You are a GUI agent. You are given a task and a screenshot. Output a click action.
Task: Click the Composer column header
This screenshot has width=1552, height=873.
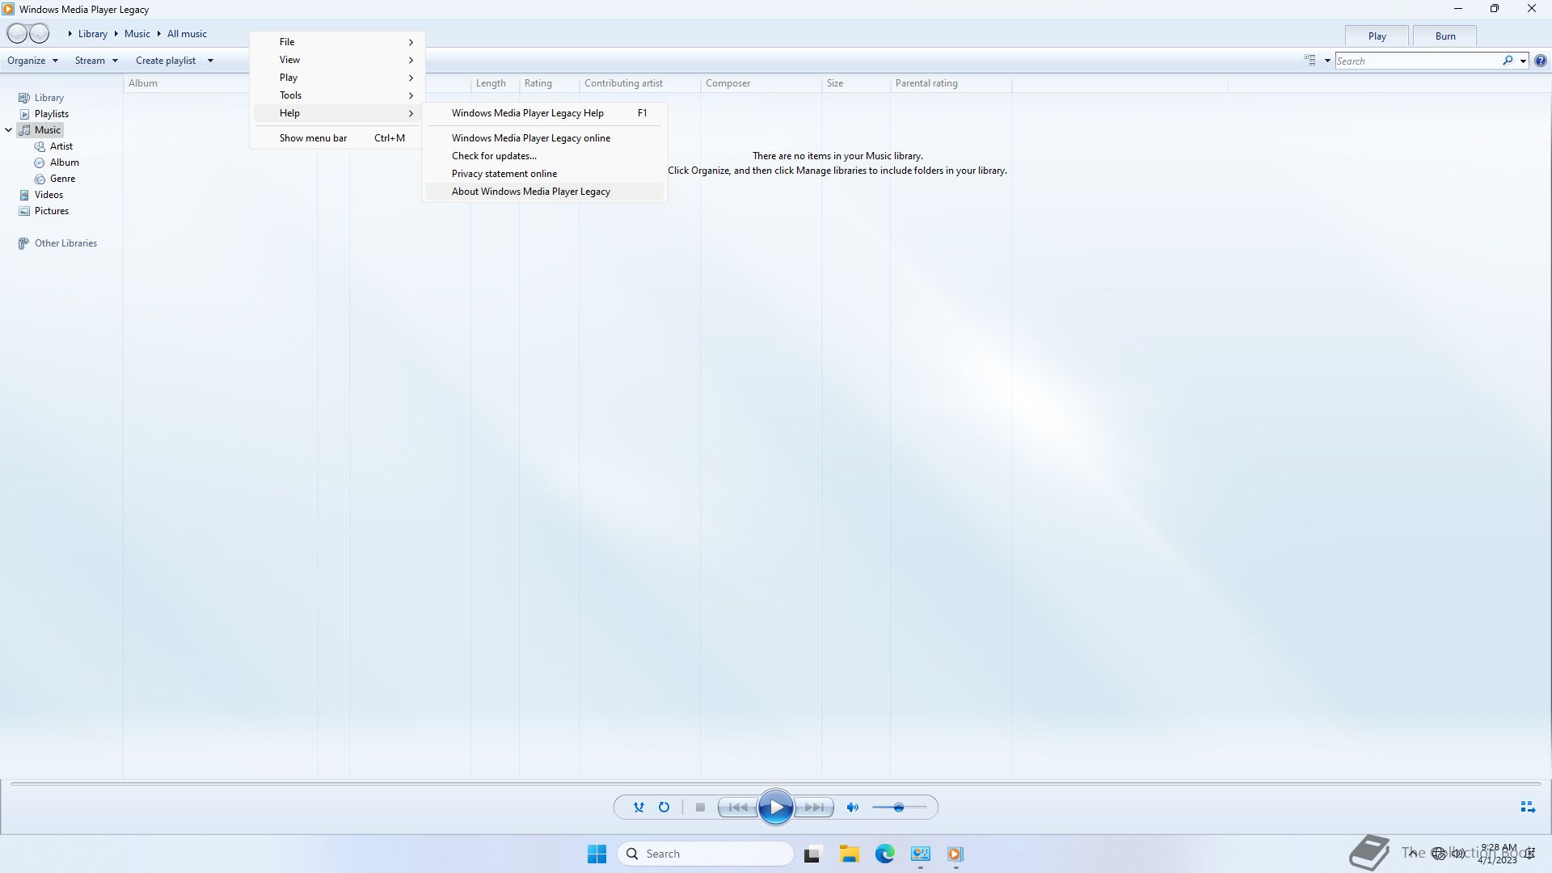click(761, 83)
